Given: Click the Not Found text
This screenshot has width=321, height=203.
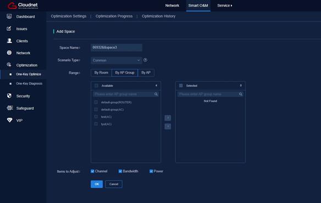Looking at the screenshot, I should [211, 101].
